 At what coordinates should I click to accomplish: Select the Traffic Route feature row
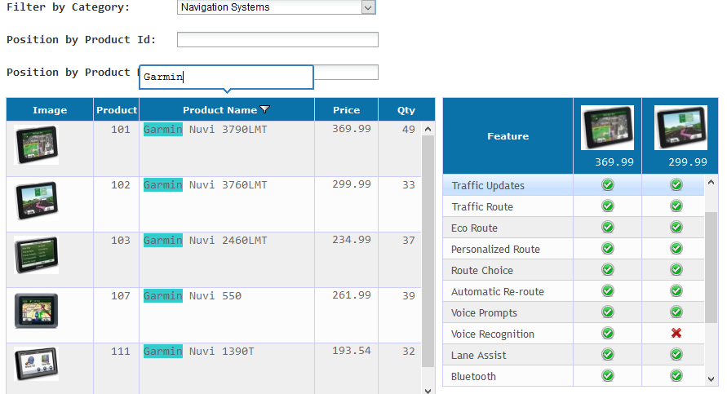[x=574, y=206]
